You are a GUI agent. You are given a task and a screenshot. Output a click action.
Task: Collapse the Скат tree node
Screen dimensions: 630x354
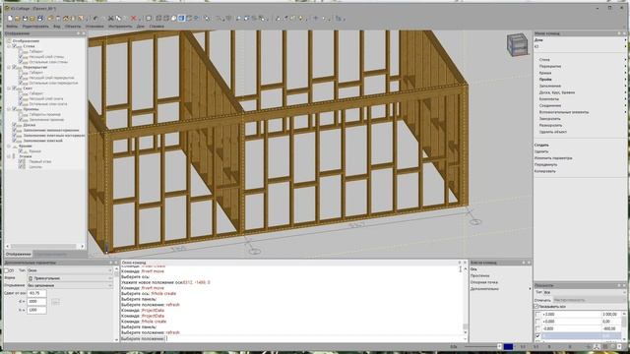tap(9, 88)
